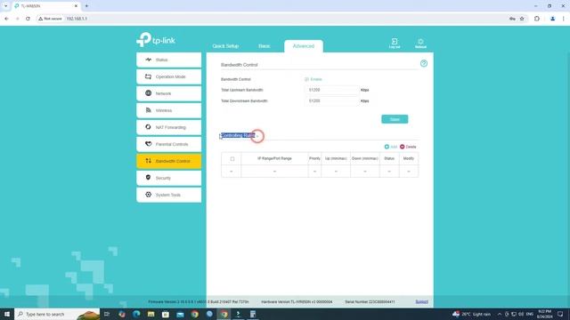This screenshot has width=570, height=320.
Task: Open a new browser tab
Action: coord(86,6)
